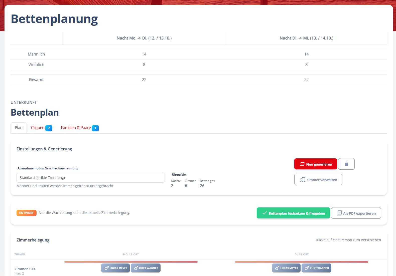This screenshot has width=396, height=276.
Task: Click Gesamt total for night Di. -> Mi.
Action: click(x=306, y=80)
